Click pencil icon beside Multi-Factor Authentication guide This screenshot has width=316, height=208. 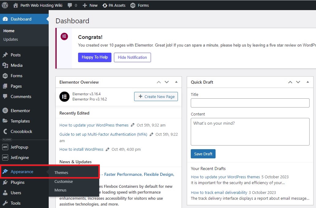(151, 134)
